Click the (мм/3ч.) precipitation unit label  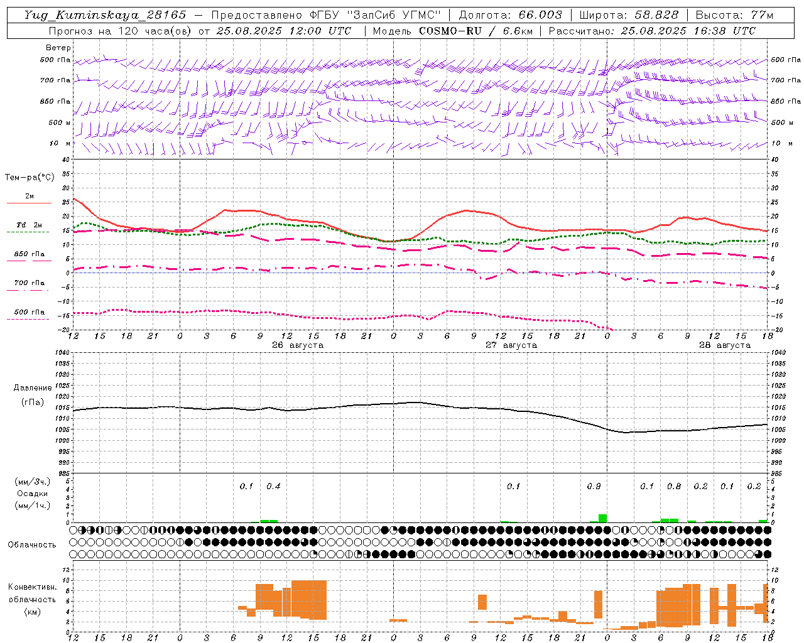point(32,482)
